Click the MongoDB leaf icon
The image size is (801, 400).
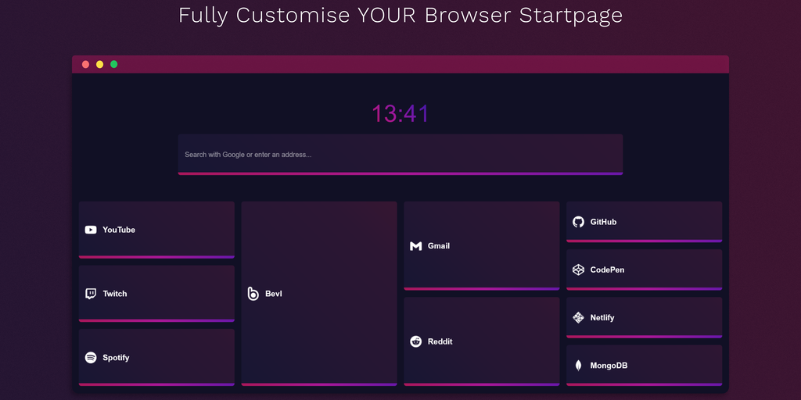[578, 366]
